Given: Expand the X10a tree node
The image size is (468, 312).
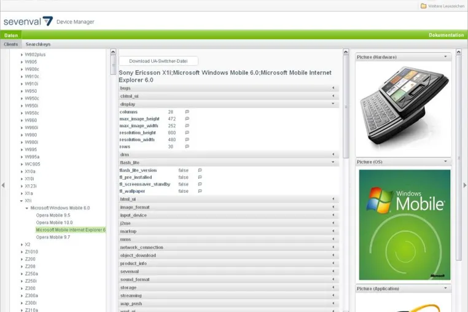Looking at the screenshot, I should pyautogui.click(x=21, y=172).
